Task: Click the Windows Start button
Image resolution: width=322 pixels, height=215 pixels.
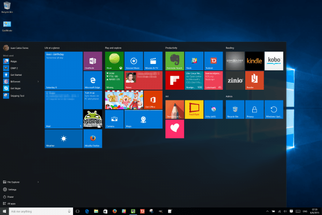Action: click(x=4, y=211)
